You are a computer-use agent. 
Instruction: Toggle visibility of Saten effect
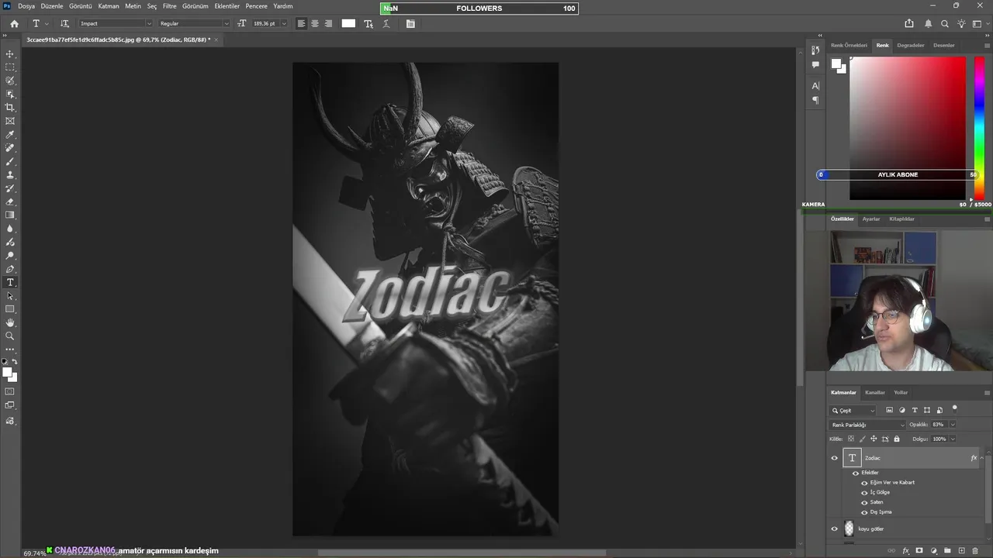point(864,502)
